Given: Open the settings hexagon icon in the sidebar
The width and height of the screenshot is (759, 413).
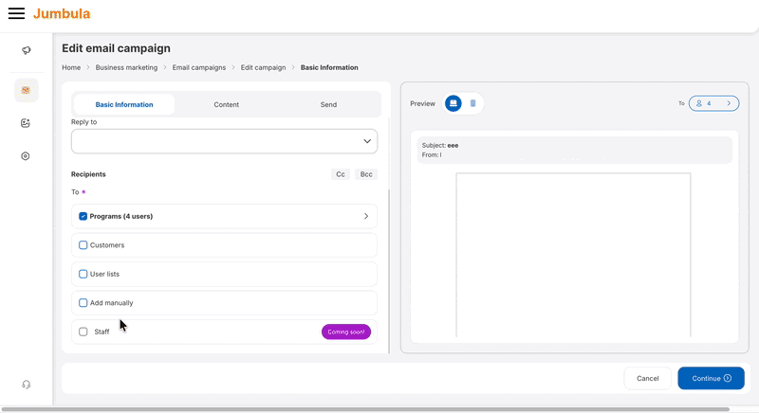Looking at the screenshot, I should pos(27,156).
